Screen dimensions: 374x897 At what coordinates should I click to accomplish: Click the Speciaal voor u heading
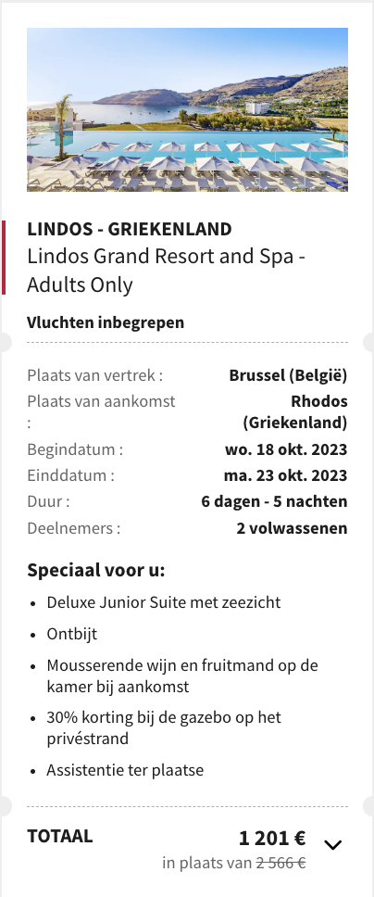(x=95, y=570)
